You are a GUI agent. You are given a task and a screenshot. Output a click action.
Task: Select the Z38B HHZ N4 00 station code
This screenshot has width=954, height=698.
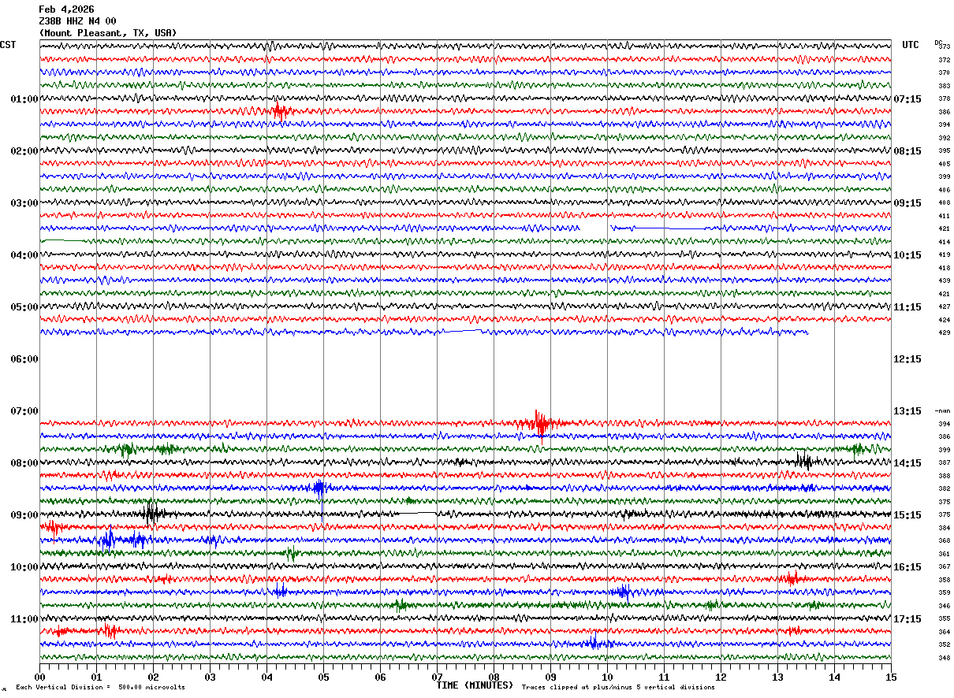pos(77,21)
